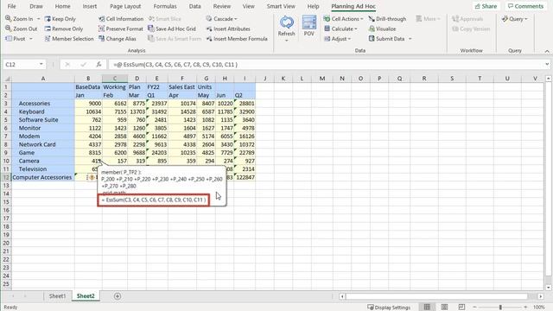Click the vertical scroll down arrow
553x311 pixels.
[548, 288]
